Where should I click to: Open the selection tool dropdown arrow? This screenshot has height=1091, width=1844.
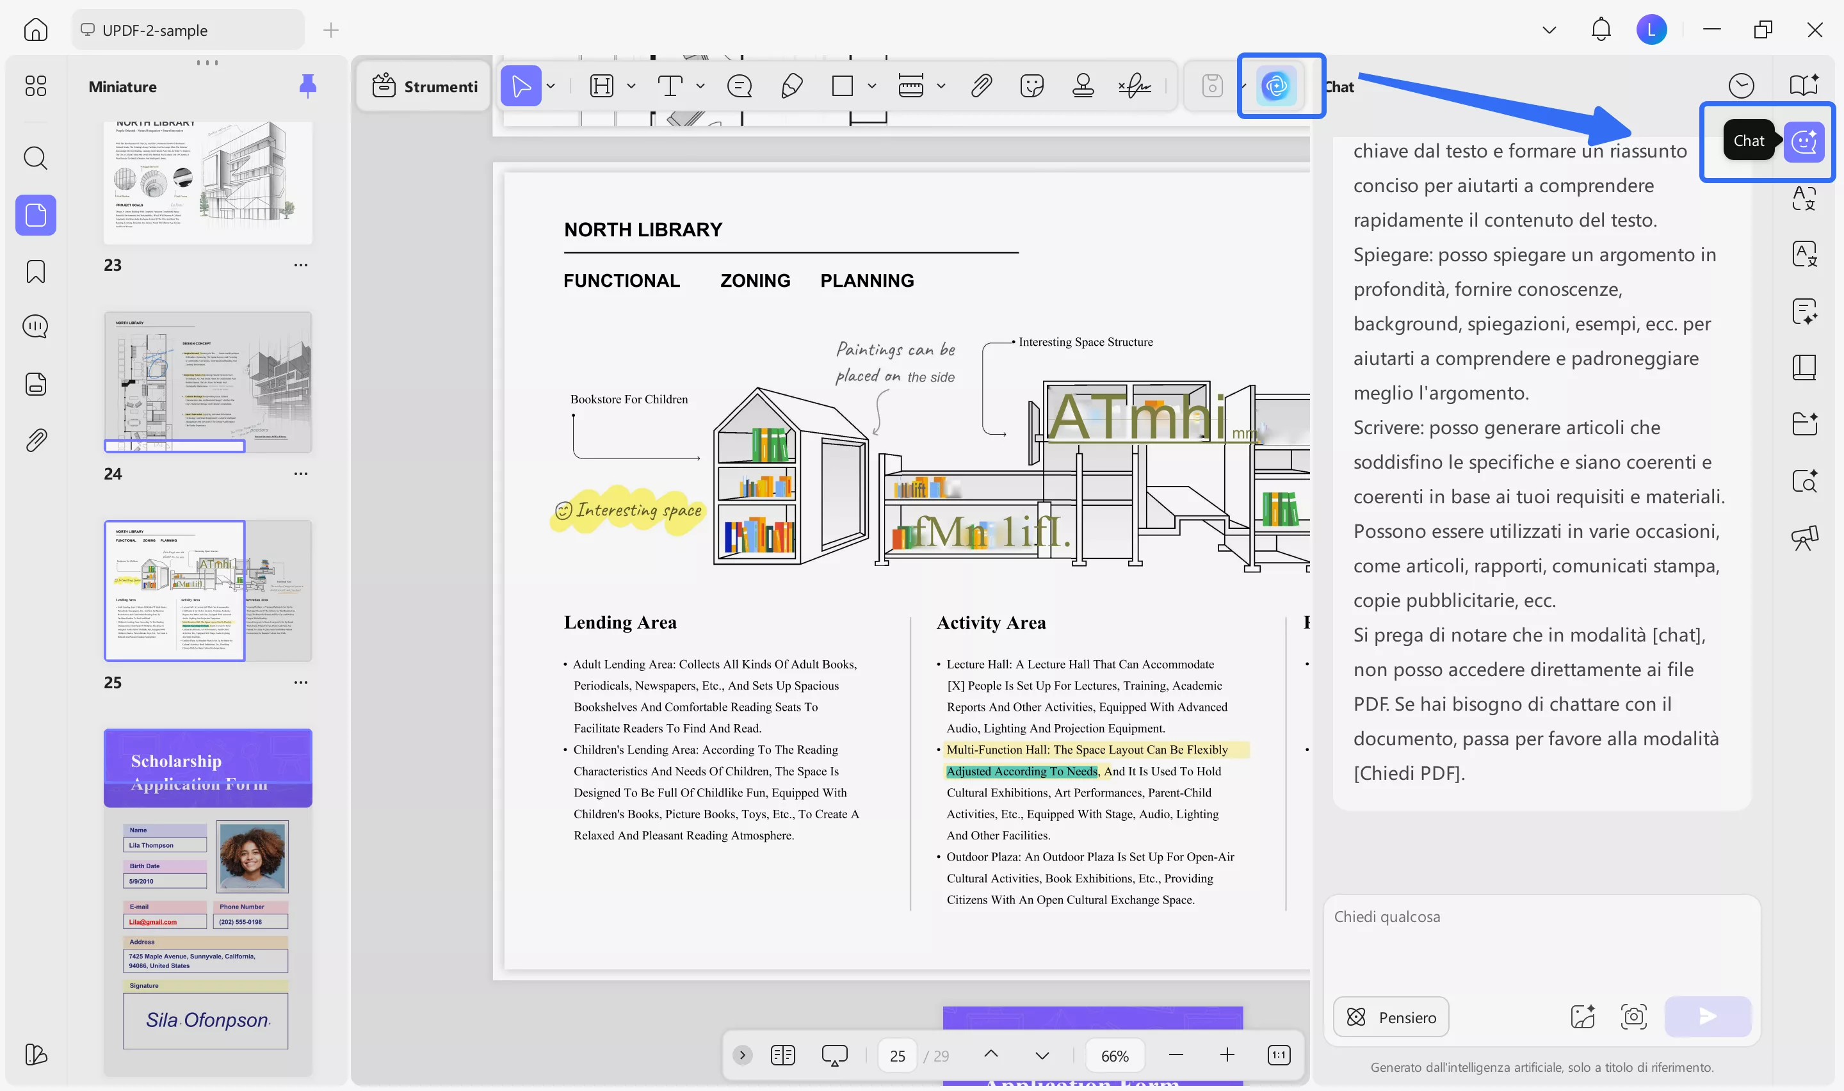pyautogui.click(x=550, y=86)
